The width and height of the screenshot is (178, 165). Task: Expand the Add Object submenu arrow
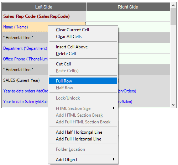coord(114,159)
